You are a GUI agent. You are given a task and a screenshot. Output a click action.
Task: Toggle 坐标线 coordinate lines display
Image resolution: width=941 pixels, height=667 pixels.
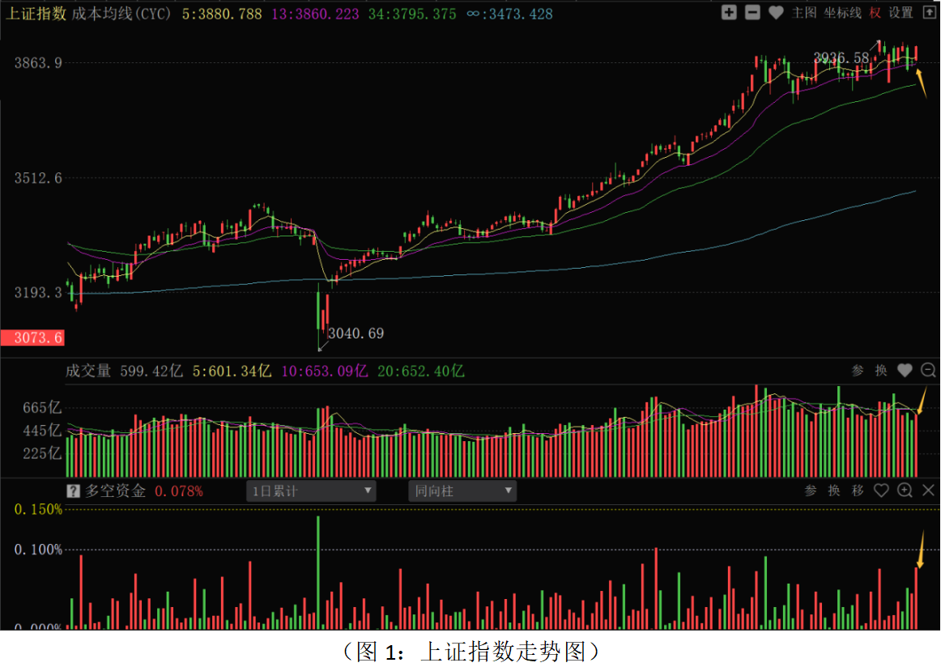[x=842, y=12]
